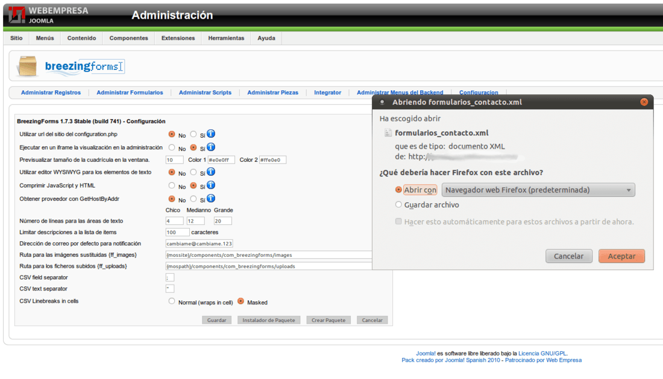Open the Configuracion link

coord(479,92)
